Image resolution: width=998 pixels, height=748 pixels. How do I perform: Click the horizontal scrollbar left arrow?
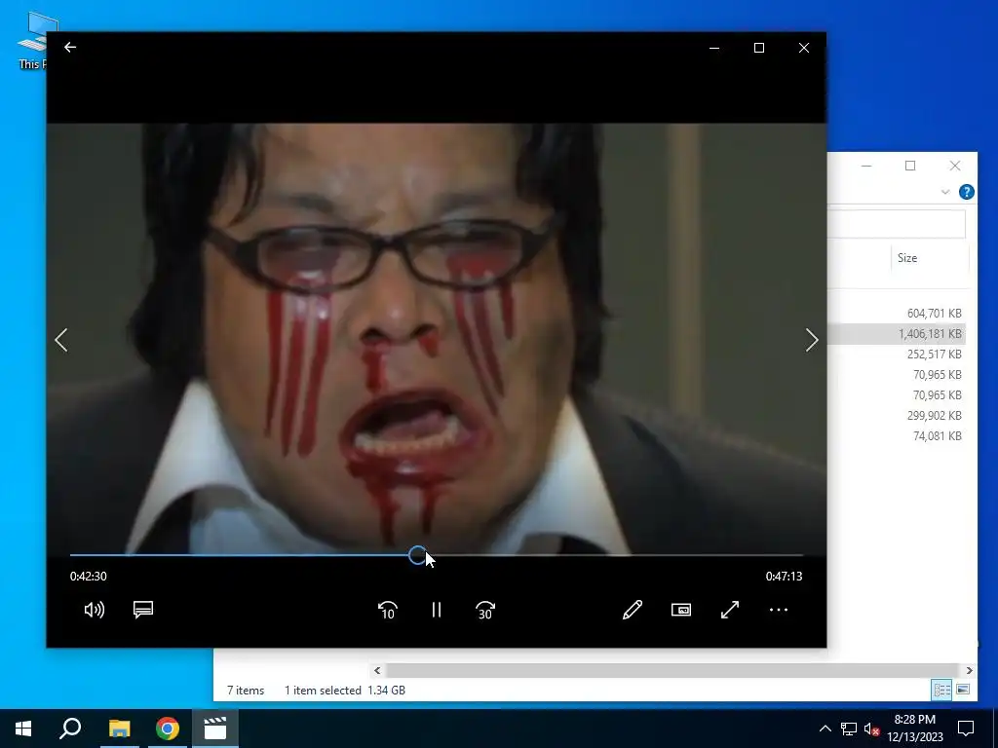[x=377, y=670]
